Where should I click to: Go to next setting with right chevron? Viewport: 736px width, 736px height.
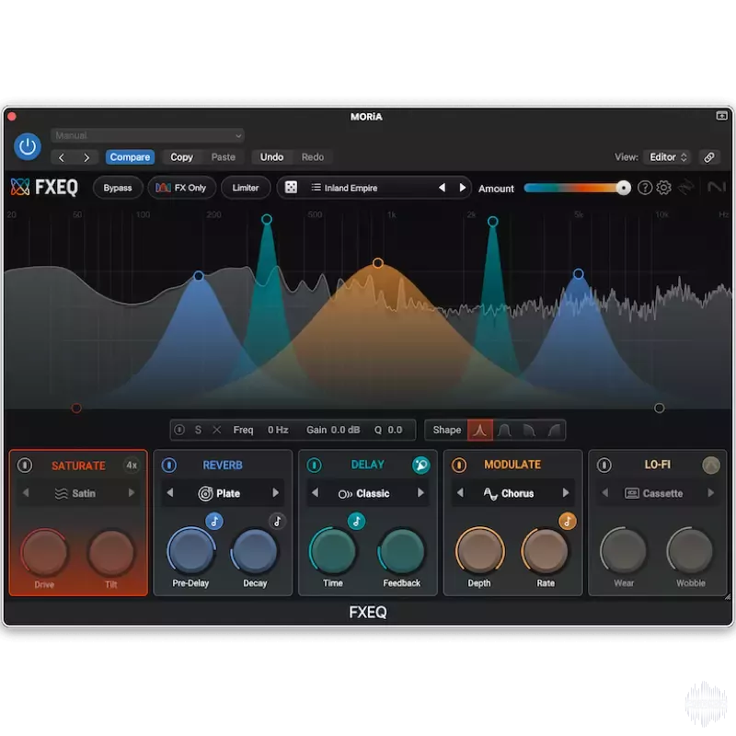86,157
